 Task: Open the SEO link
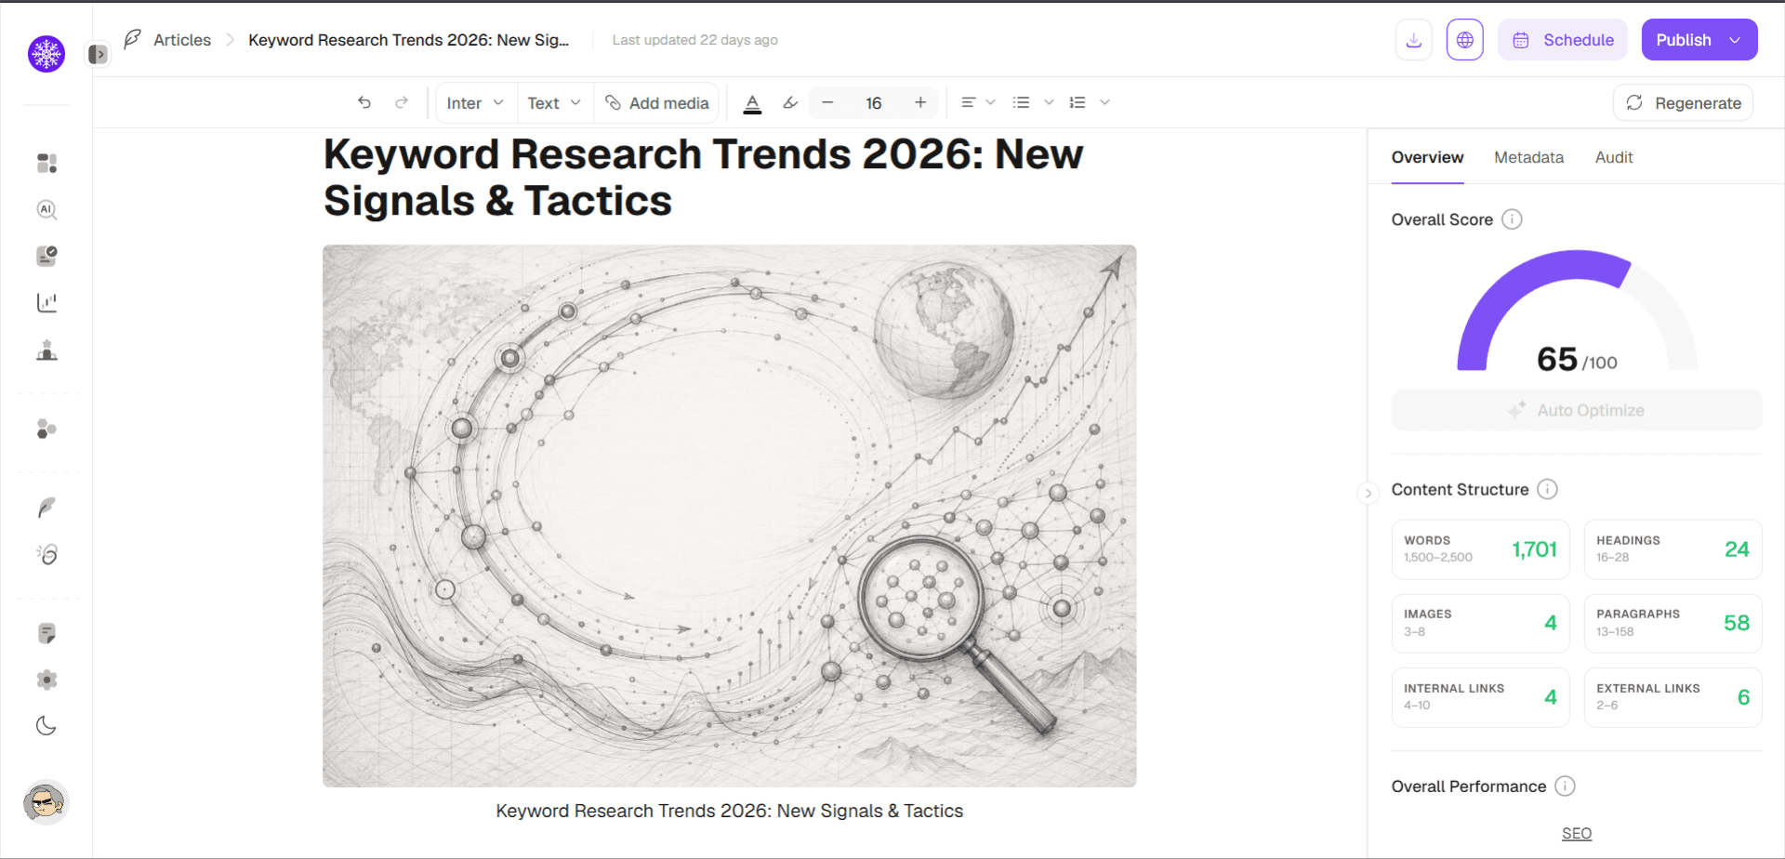pyautogui.click(x=1577, y=834)
